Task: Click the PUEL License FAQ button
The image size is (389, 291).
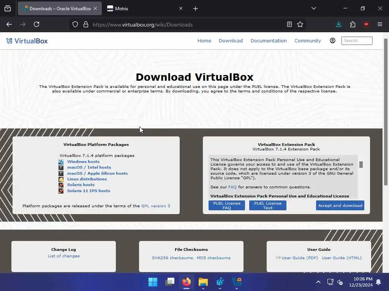Action: [x=227, y=205]
